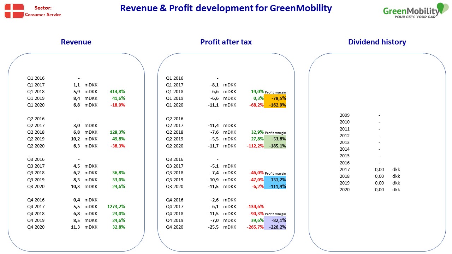Select the 41,6% revenue growth value
The width and height of the screenshot is (452, 254).
tap(119, 98)
